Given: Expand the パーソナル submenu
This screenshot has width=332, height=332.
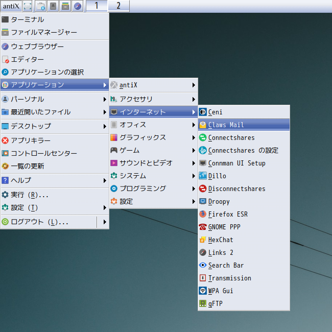Looking at the screenshot, I should pos(55,99).
